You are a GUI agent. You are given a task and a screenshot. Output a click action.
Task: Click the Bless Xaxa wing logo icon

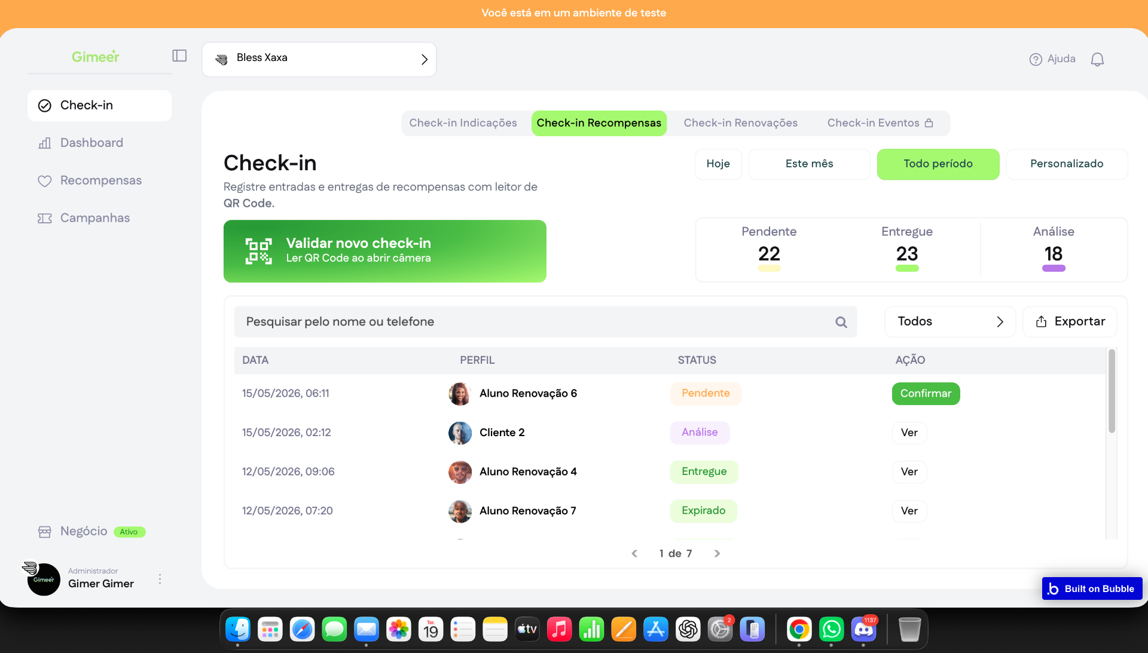(x=222, y=59)
